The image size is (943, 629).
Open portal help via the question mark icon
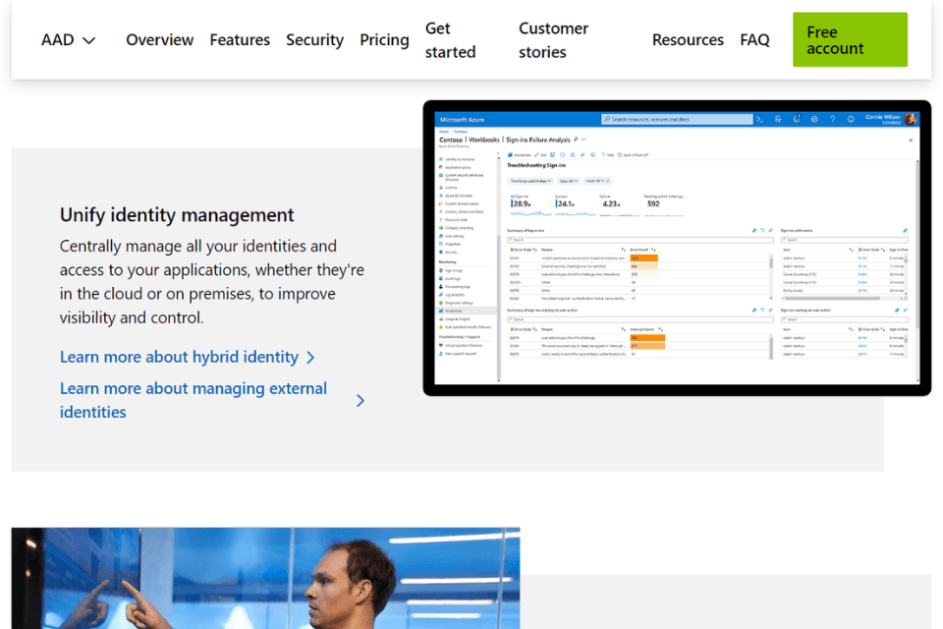pos(832,118)
